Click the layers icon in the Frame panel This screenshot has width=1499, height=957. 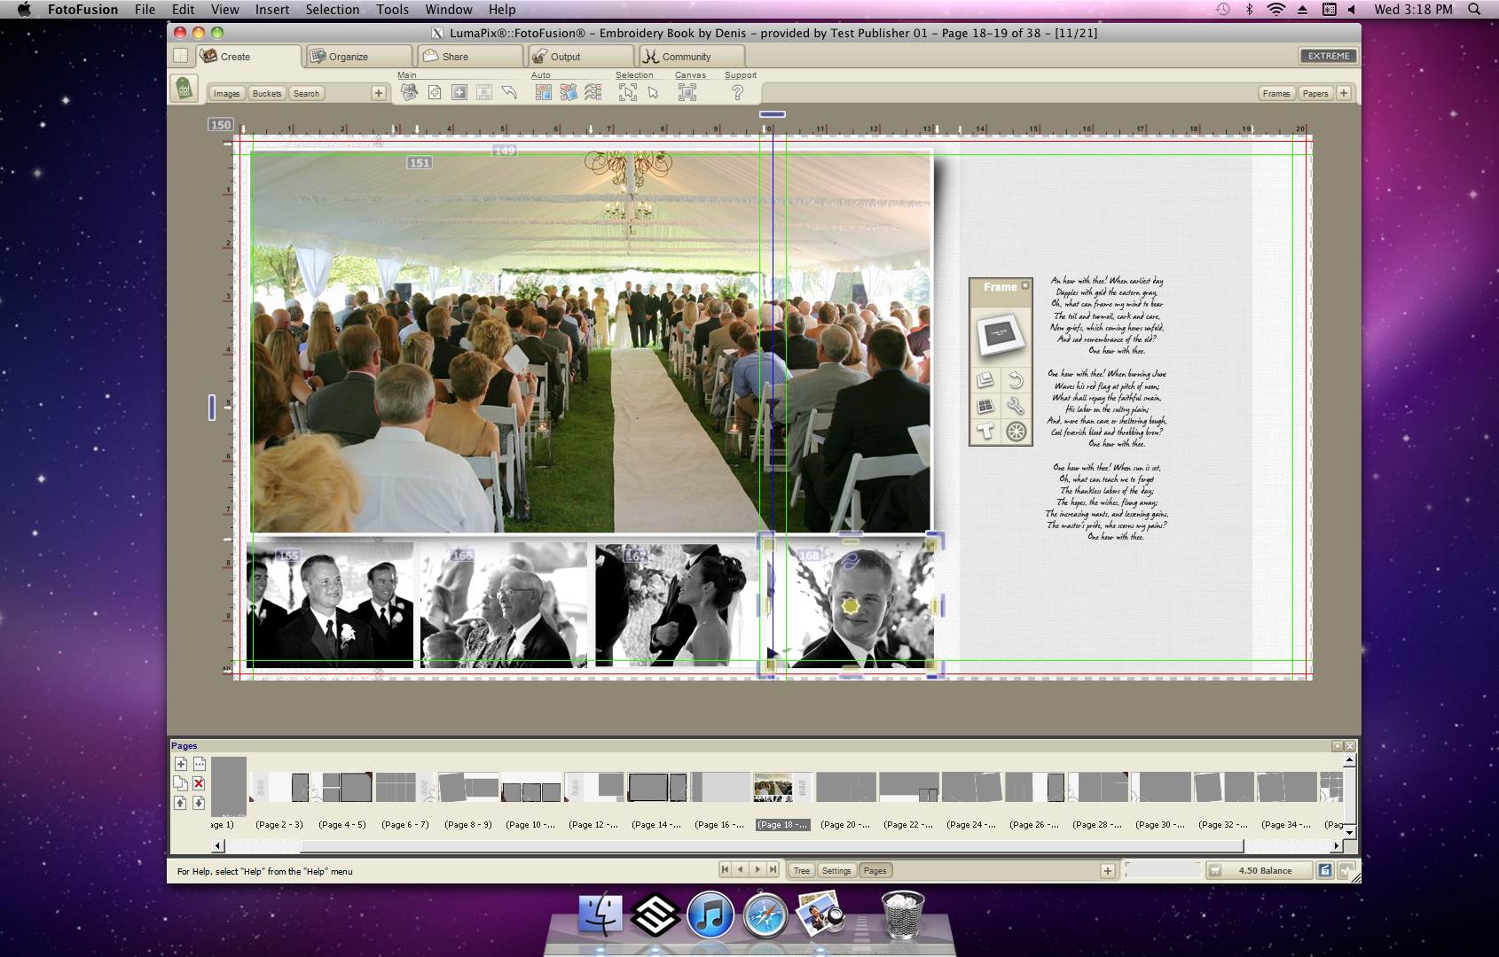point(985,378)
